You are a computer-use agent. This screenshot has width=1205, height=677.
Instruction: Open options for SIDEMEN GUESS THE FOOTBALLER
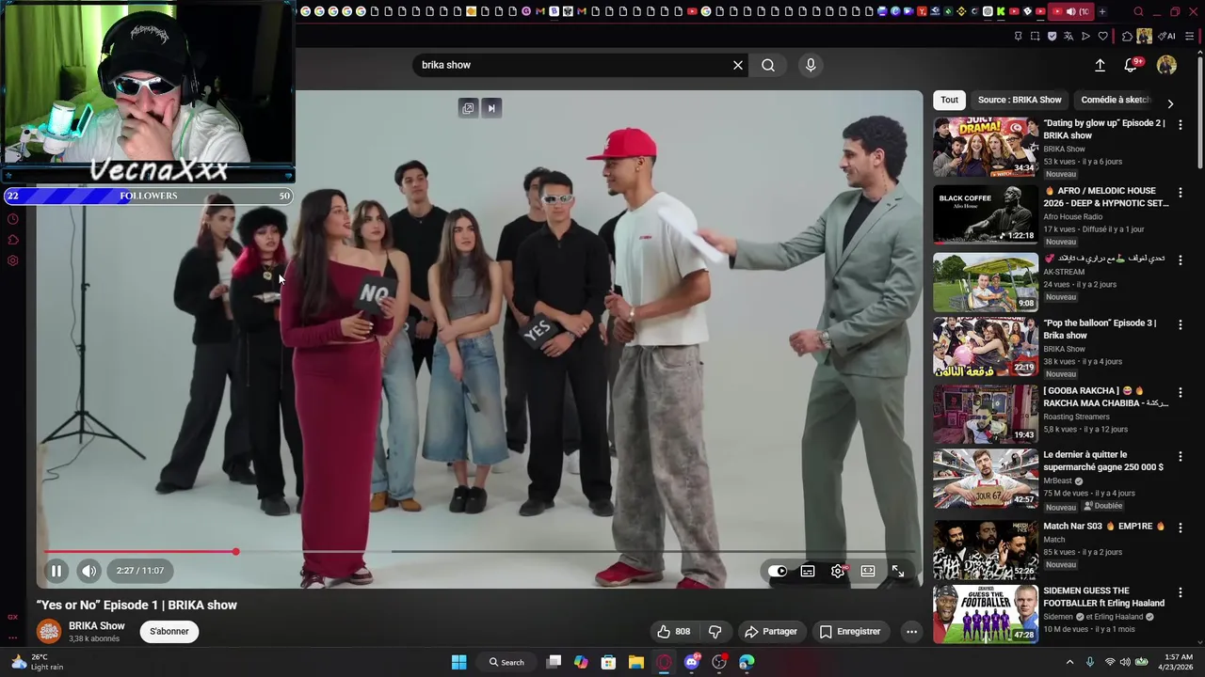tap(1181, 593)
